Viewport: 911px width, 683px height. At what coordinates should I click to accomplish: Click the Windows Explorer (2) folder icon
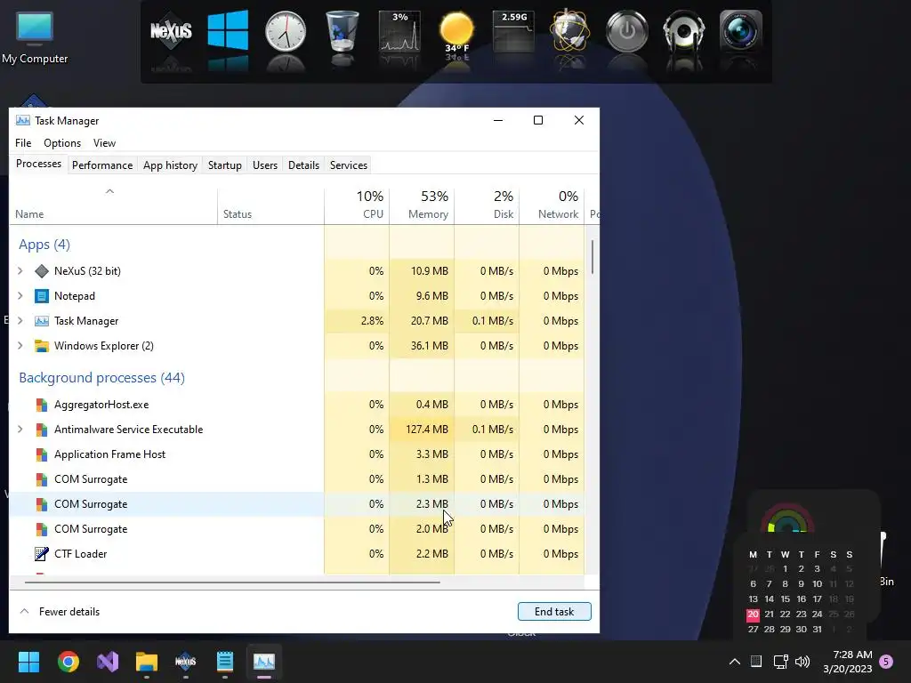(41, 346)
